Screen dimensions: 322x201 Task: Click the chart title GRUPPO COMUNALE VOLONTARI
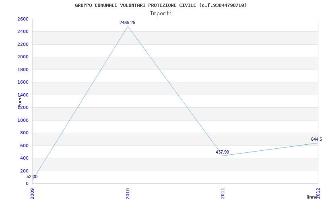click(x=161, y=5)
